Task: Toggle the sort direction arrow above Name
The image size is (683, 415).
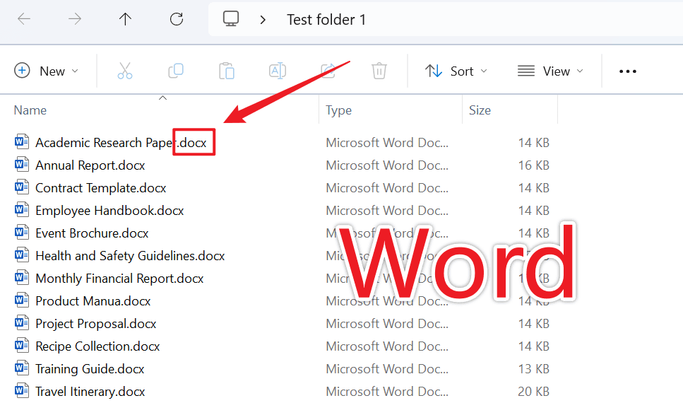Action: point(162,98)
